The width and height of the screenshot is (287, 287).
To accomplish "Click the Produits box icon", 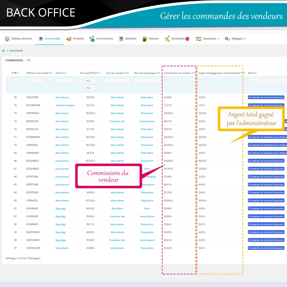I will point(69,39).
